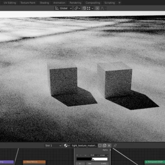165x165 pixels.
Task: Click the color stop index field 0
Action: (x=80, y=164)
